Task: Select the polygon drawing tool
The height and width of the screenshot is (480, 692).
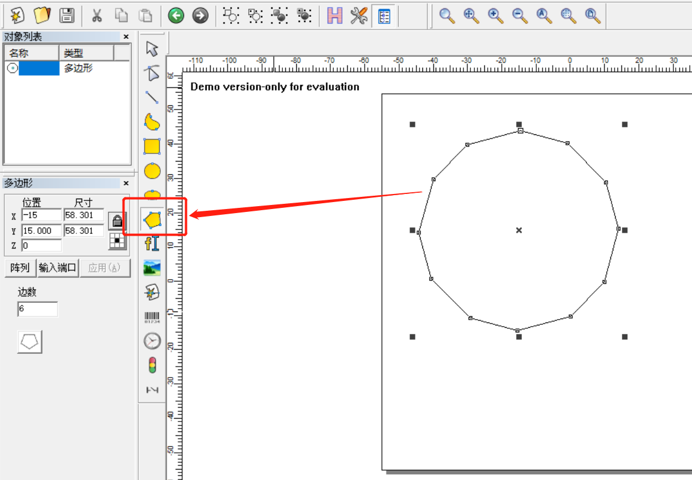Action: pyautogui.click(x=152, y=219)
